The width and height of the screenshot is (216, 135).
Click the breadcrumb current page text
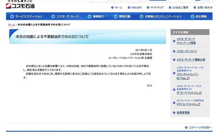tap(44, 25)
